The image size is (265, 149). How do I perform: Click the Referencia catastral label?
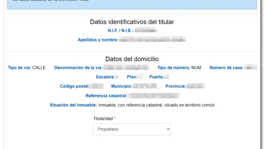coord(106,96)
